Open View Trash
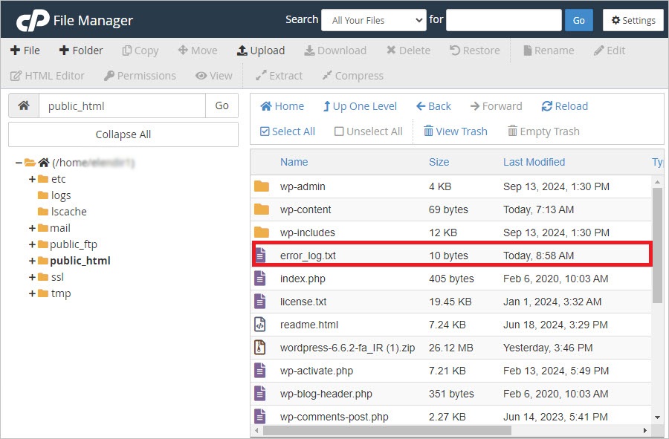Image resolution: width=669 pixels, height=439 pixels. [x=455, y=131]
